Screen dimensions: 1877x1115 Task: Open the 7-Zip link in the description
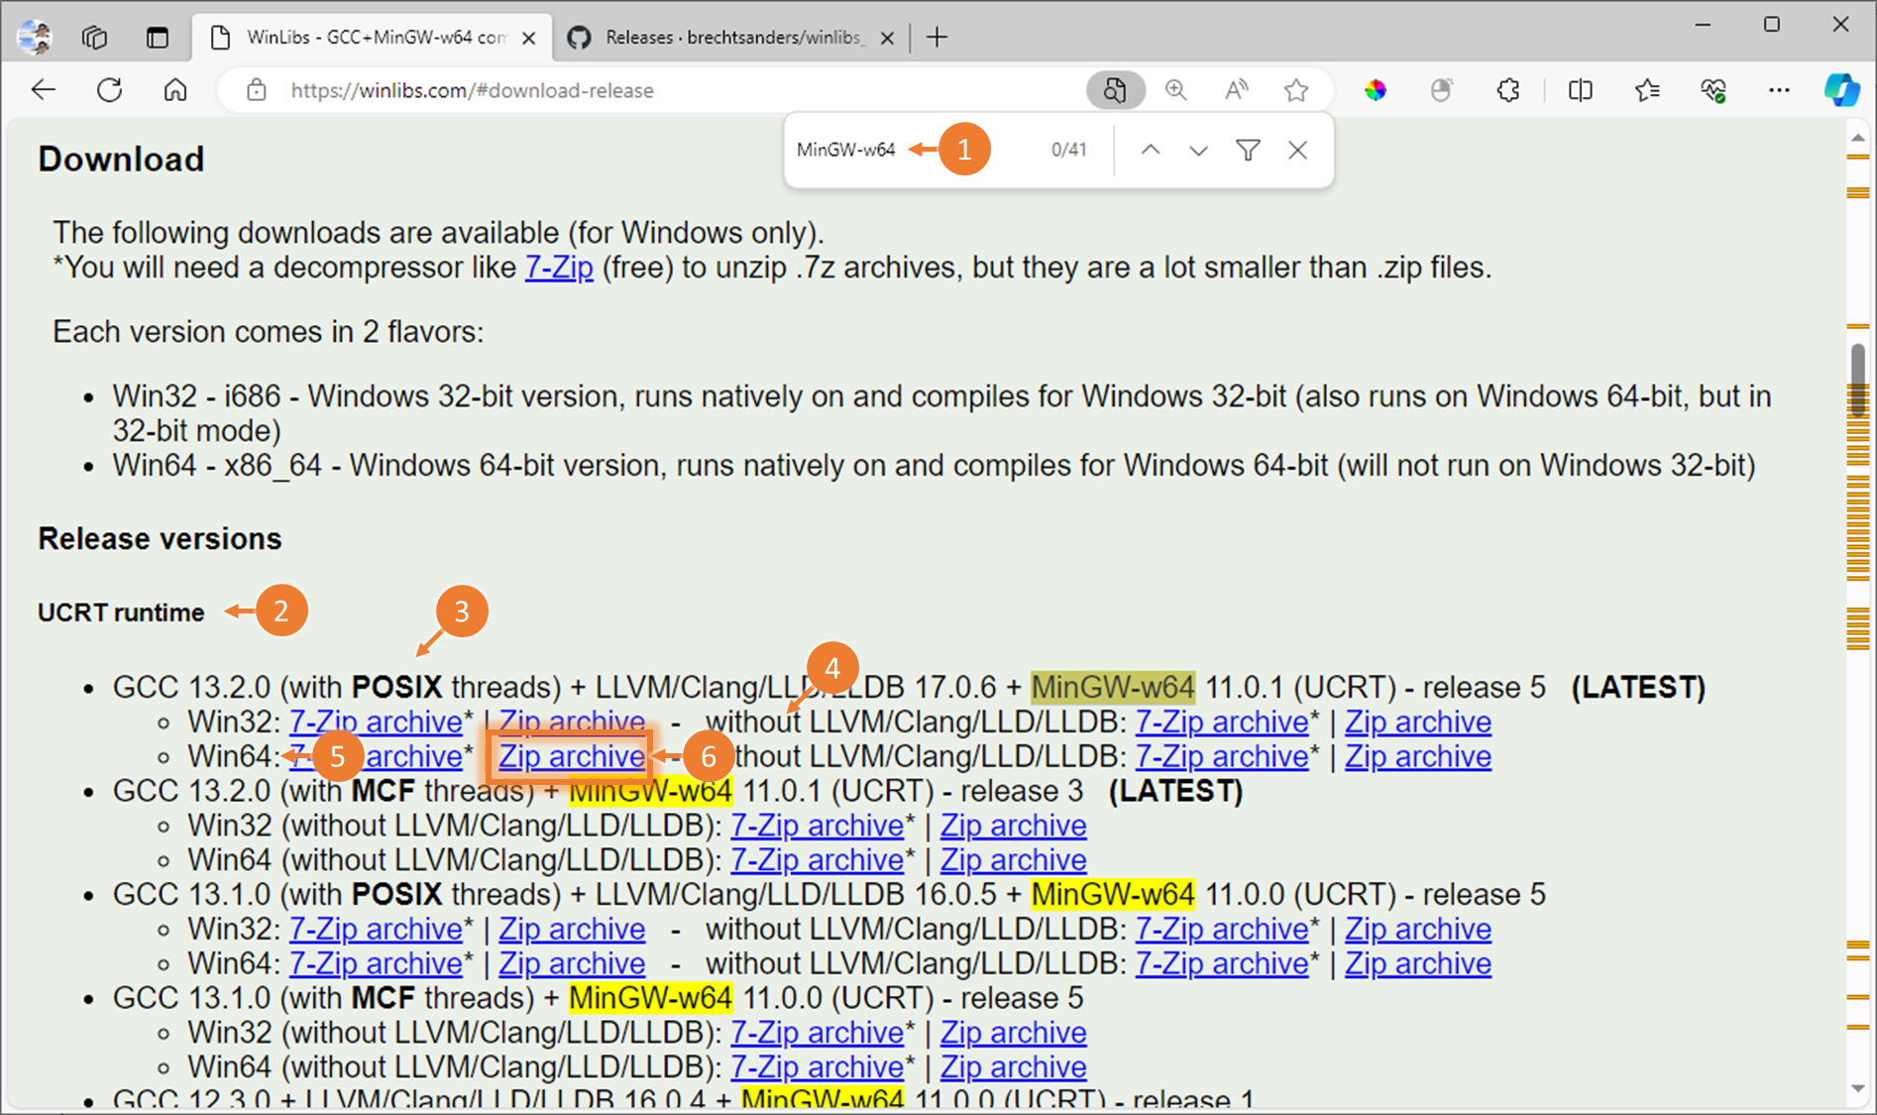coord(559,267)
